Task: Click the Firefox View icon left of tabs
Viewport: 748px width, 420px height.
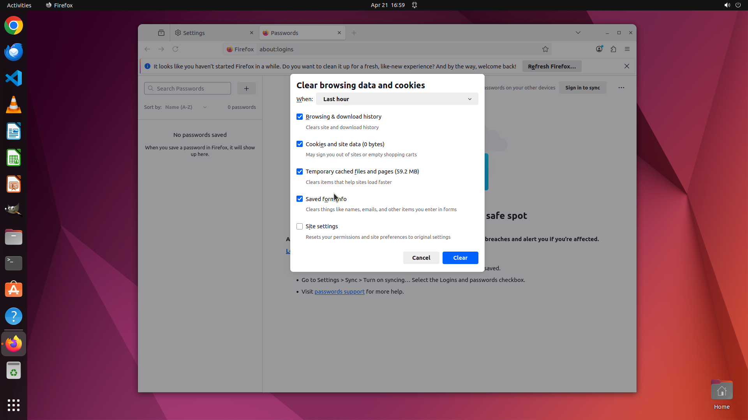Action: point(161,33)
